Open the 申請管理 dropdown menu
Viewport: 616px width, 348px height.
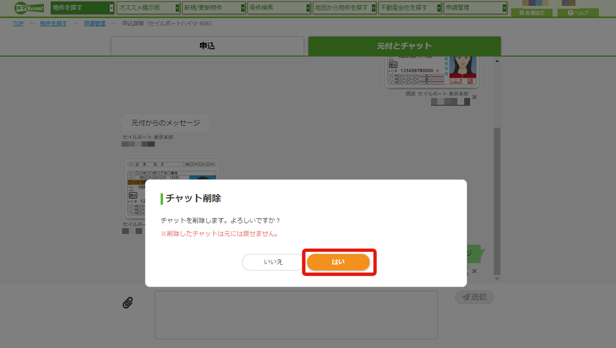(x=475, y=8)
